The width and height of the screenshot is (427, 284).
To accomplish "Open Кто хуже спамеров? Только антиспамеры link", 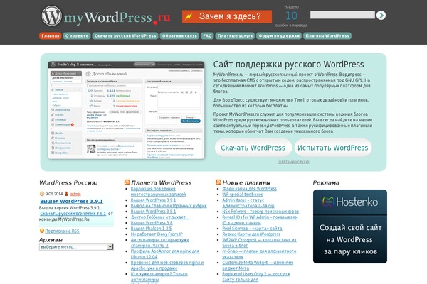I will click(159, 277).
